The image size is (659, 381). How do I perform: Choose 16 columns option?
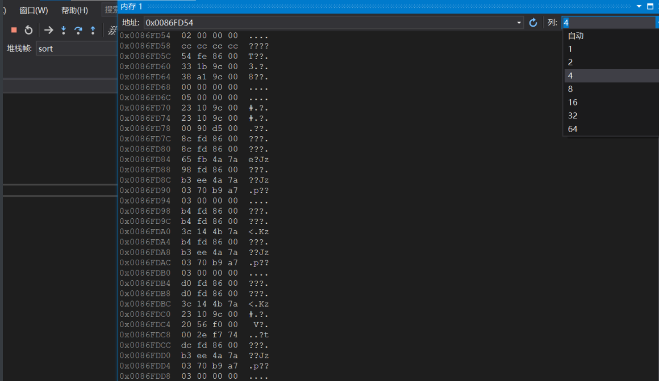(611, 103)
